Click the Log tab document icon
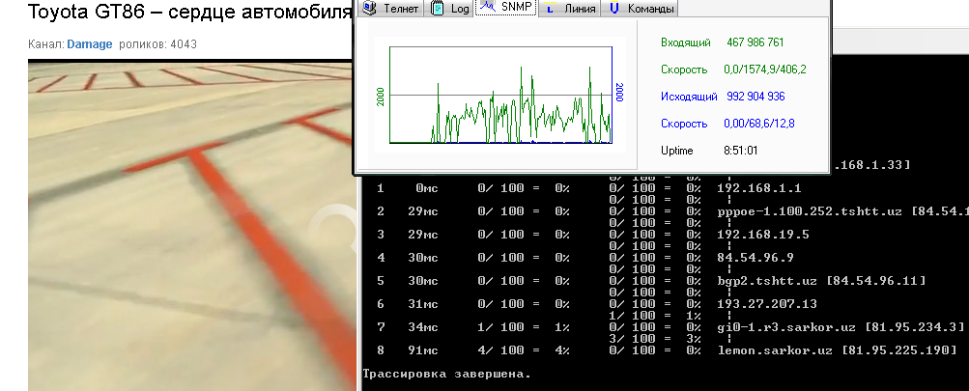Viewport: 969px width, 391px height. [439, 8]
